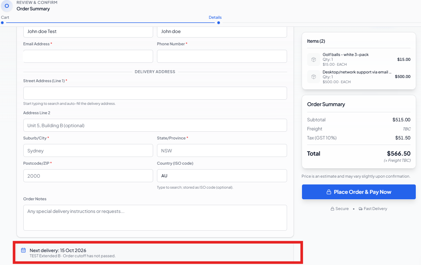Click the Freight TBC value

[x=407, y=129]
